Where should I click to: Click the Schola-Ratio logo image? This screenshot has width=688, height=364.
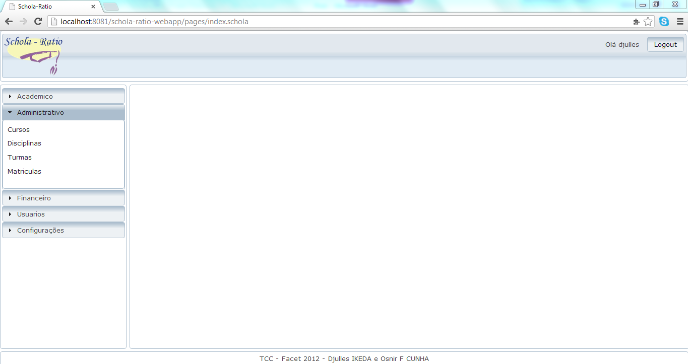click(x=33, y=55)
